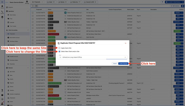Viewport: 185px width, 106px height.
Task: Cancel the duplicate proposal dialog
Action: [x=115, y=63]
